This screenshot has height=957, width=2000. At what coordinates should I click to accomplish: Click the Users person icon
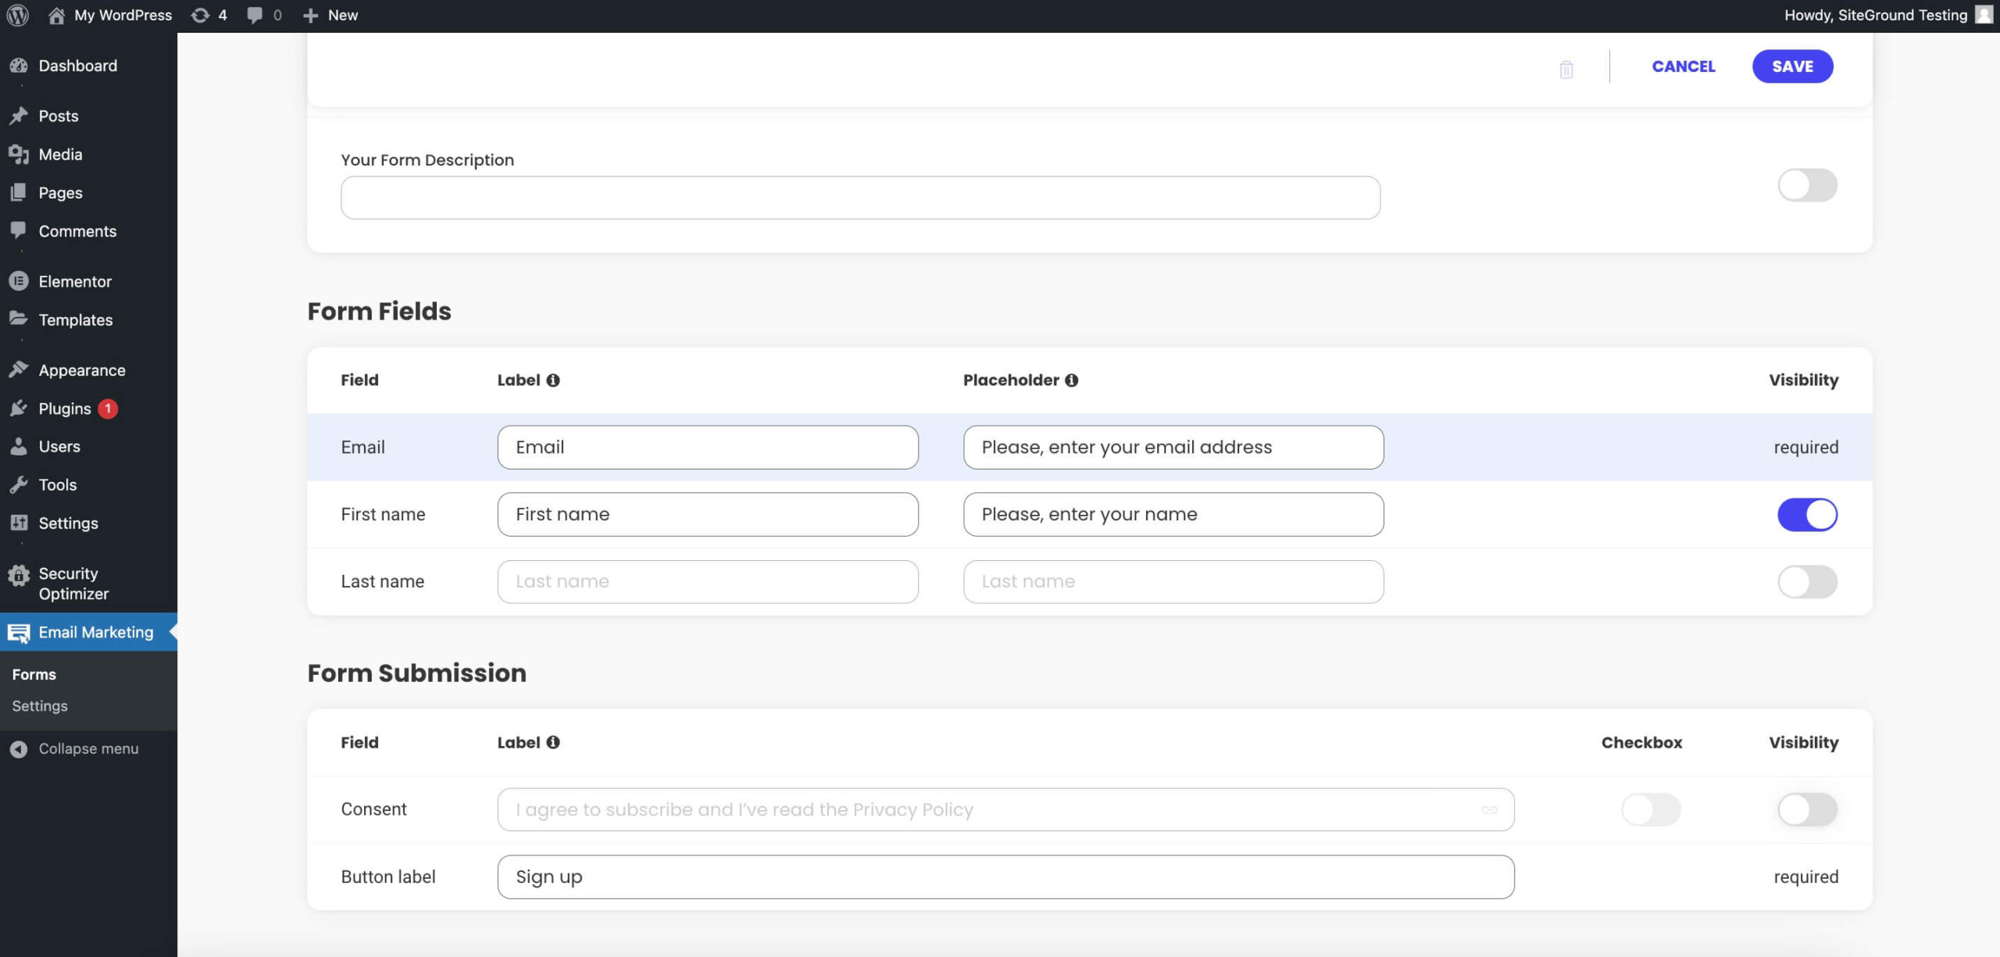pos(19,446)
